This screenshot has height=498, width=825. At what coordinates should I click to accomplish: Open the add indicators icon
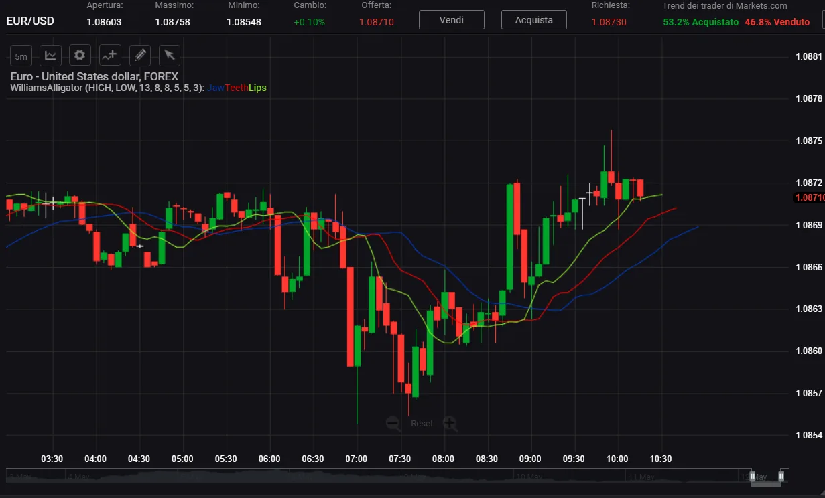coord(110,55)
